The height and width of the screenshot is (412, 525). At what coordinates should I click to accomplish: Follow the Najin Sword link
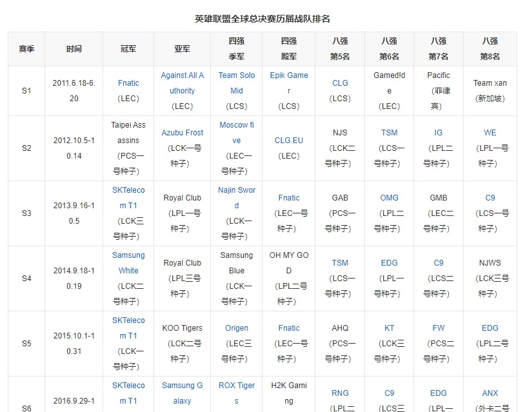[237, 198]
